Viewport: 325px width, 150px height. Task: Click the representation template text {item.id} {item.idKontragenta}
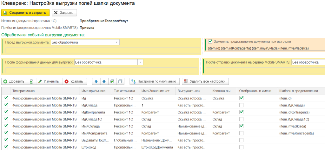tap(258, 48)
